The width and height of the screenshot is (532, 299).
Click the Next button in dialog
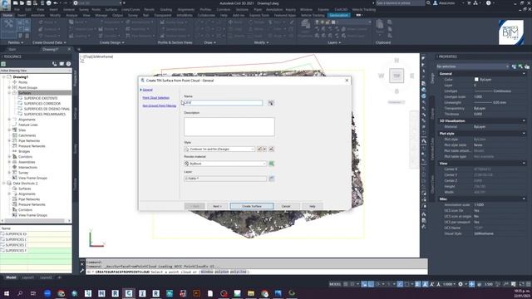[x=217, y=206]
